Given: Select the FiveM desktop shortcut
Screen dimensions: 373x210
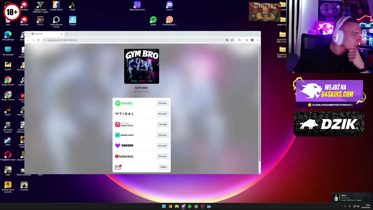Looking at the screenshot, I should pyautogui.click(x=73, y=6).
